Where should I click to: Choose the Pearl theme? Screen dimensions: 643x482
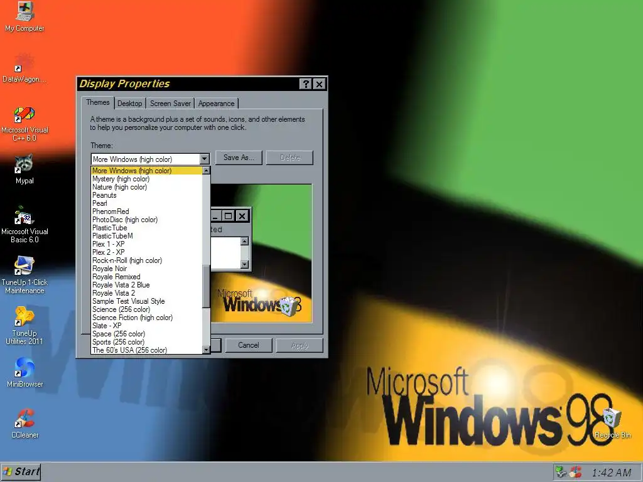[x=147, y=203]
